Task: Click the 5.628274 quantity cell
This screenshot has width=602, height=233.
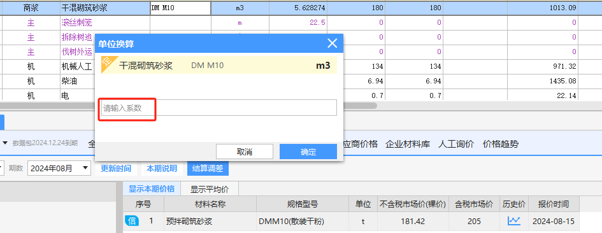Action: click(297, 8)
